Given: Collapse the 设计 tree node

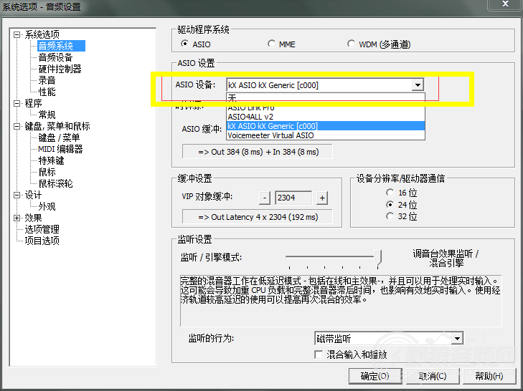Looking at the screenshot, I should [17, 195].
